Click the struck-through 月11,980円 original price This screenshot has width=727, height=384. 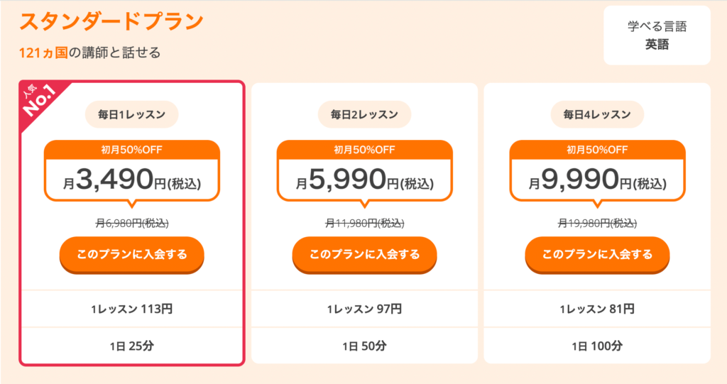[364, 224]
